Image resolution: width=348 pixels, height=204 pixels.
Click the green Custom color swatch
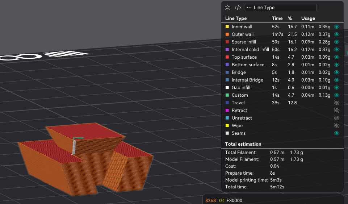coord(227,95)
